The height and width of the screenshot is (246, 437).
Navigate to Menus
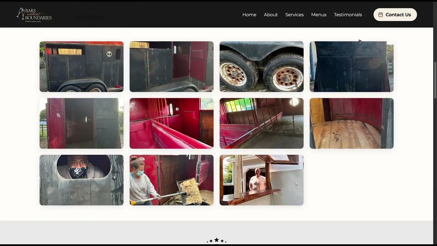click(x=319, y=15)
